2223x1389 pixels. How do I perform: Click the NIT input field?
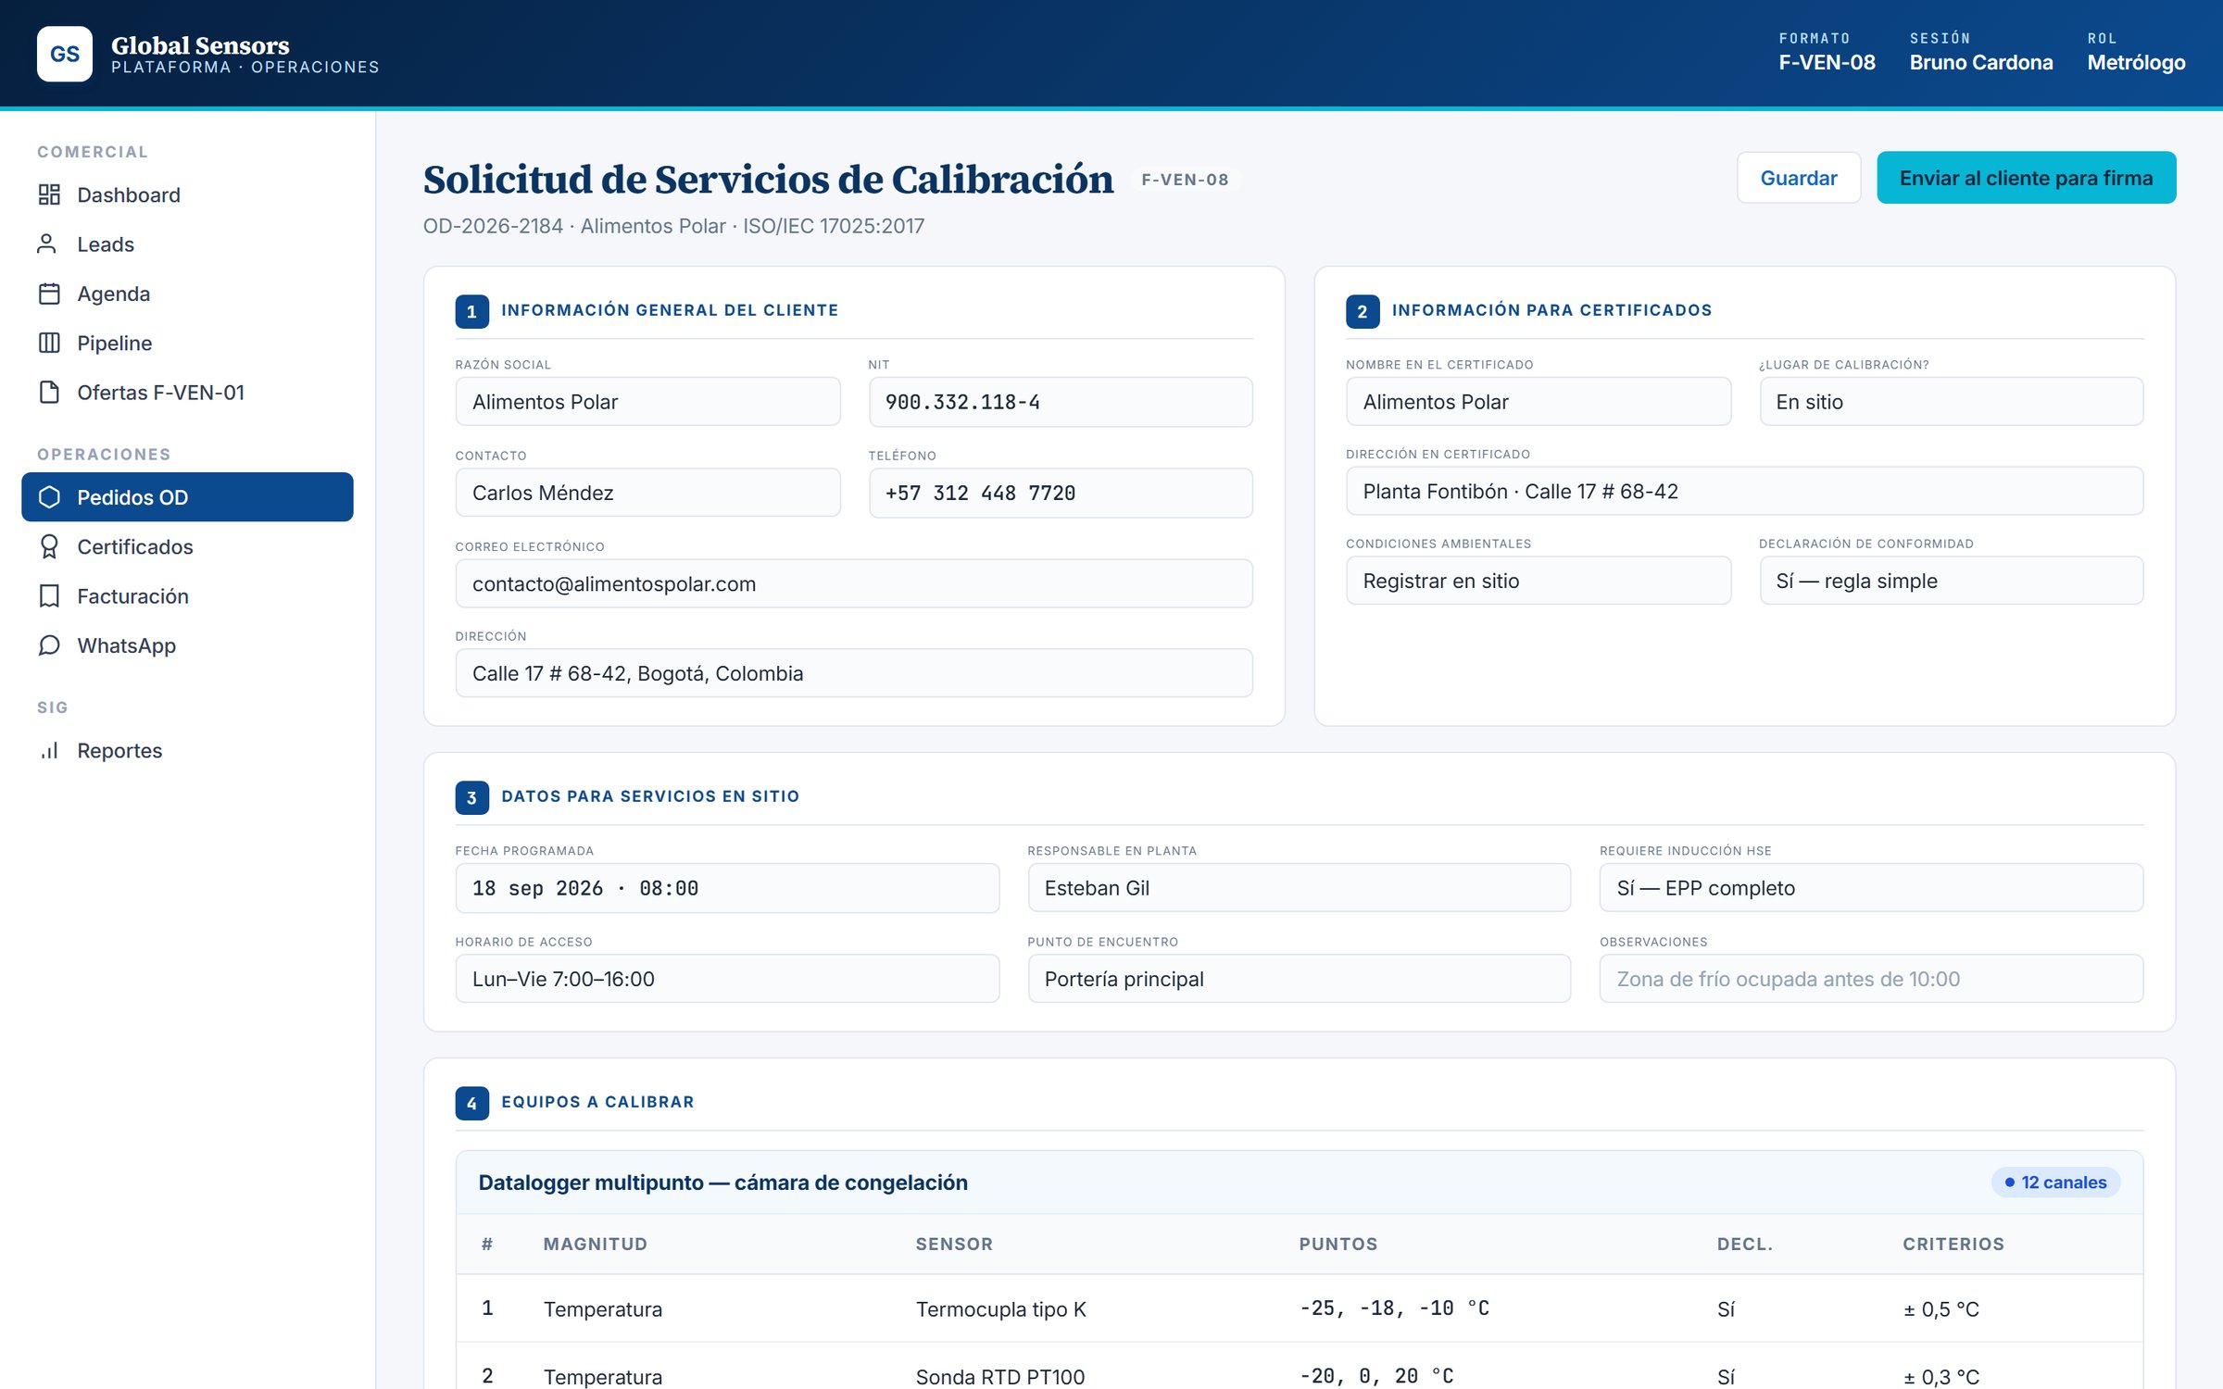click(1061, 402)
